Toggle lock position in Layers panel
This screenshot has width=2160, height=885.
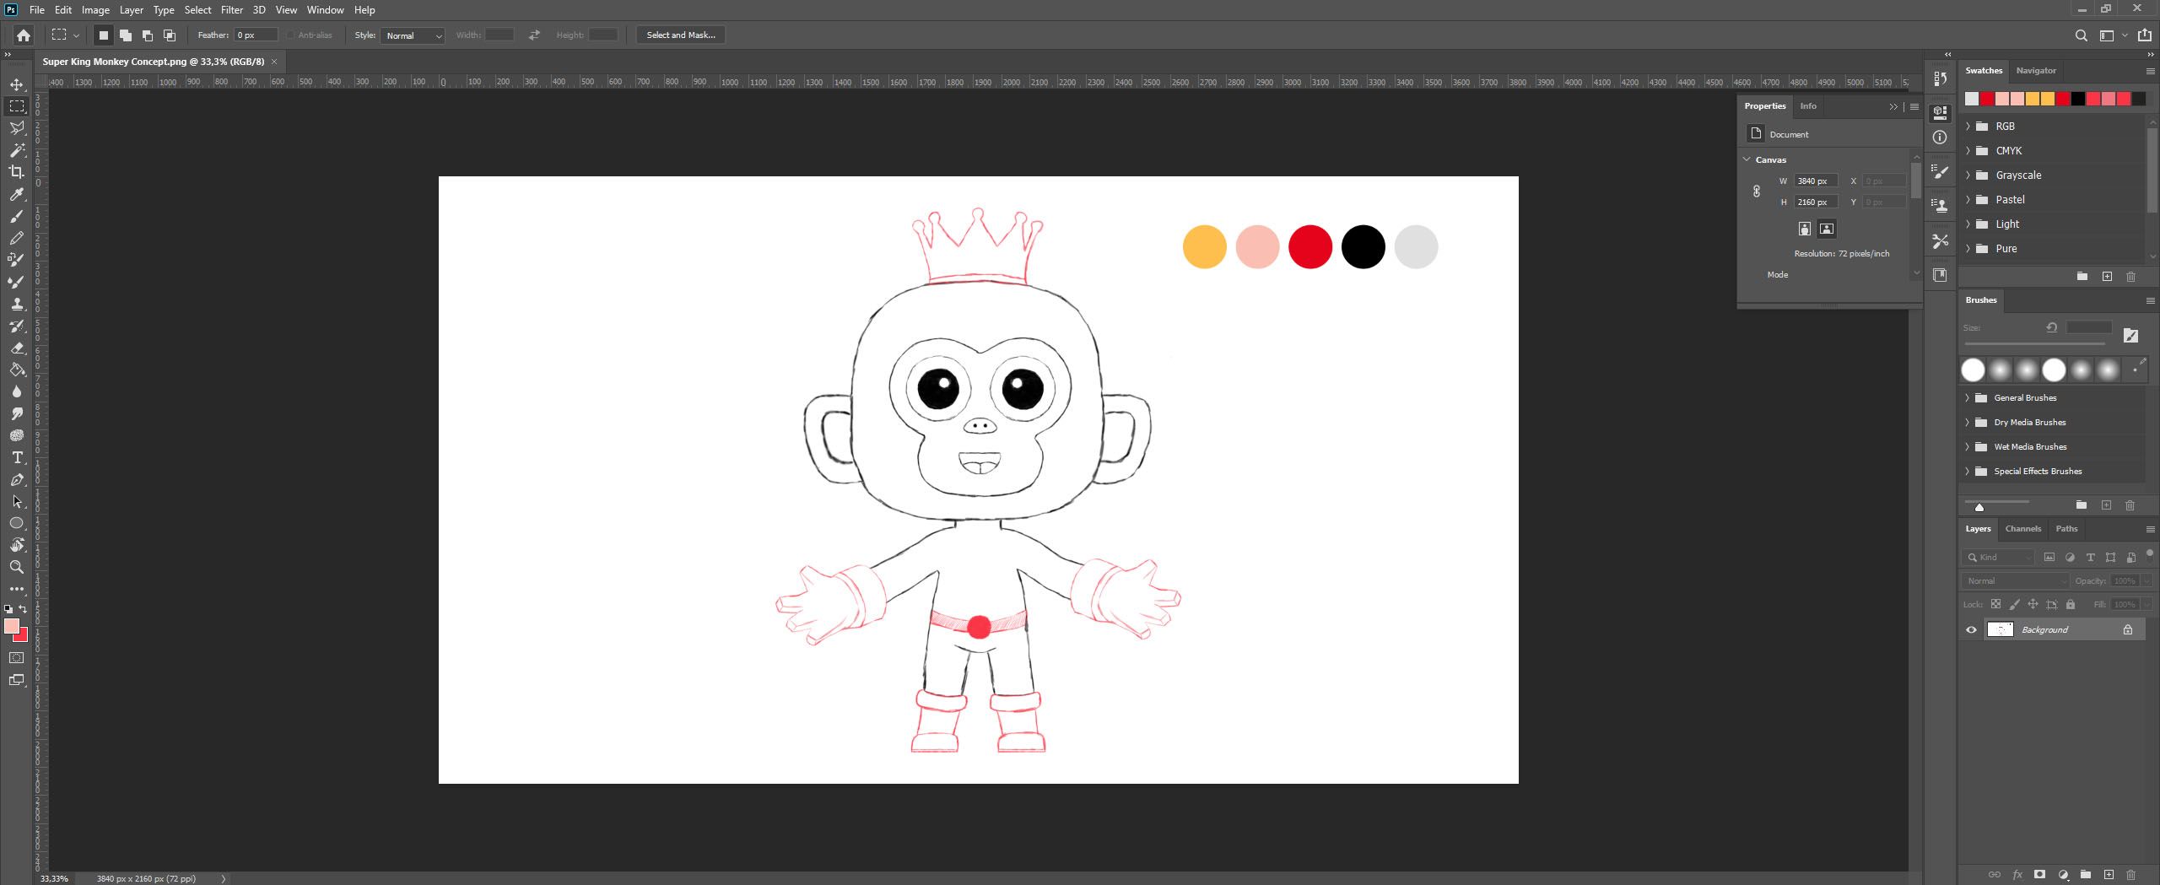2033,604
